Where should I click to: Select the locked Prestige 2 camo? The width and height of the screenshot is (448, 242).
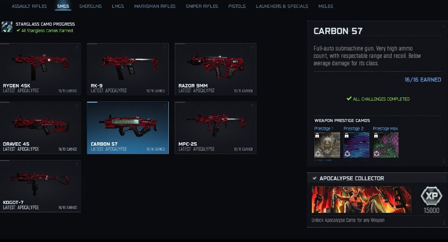point(356,145)
